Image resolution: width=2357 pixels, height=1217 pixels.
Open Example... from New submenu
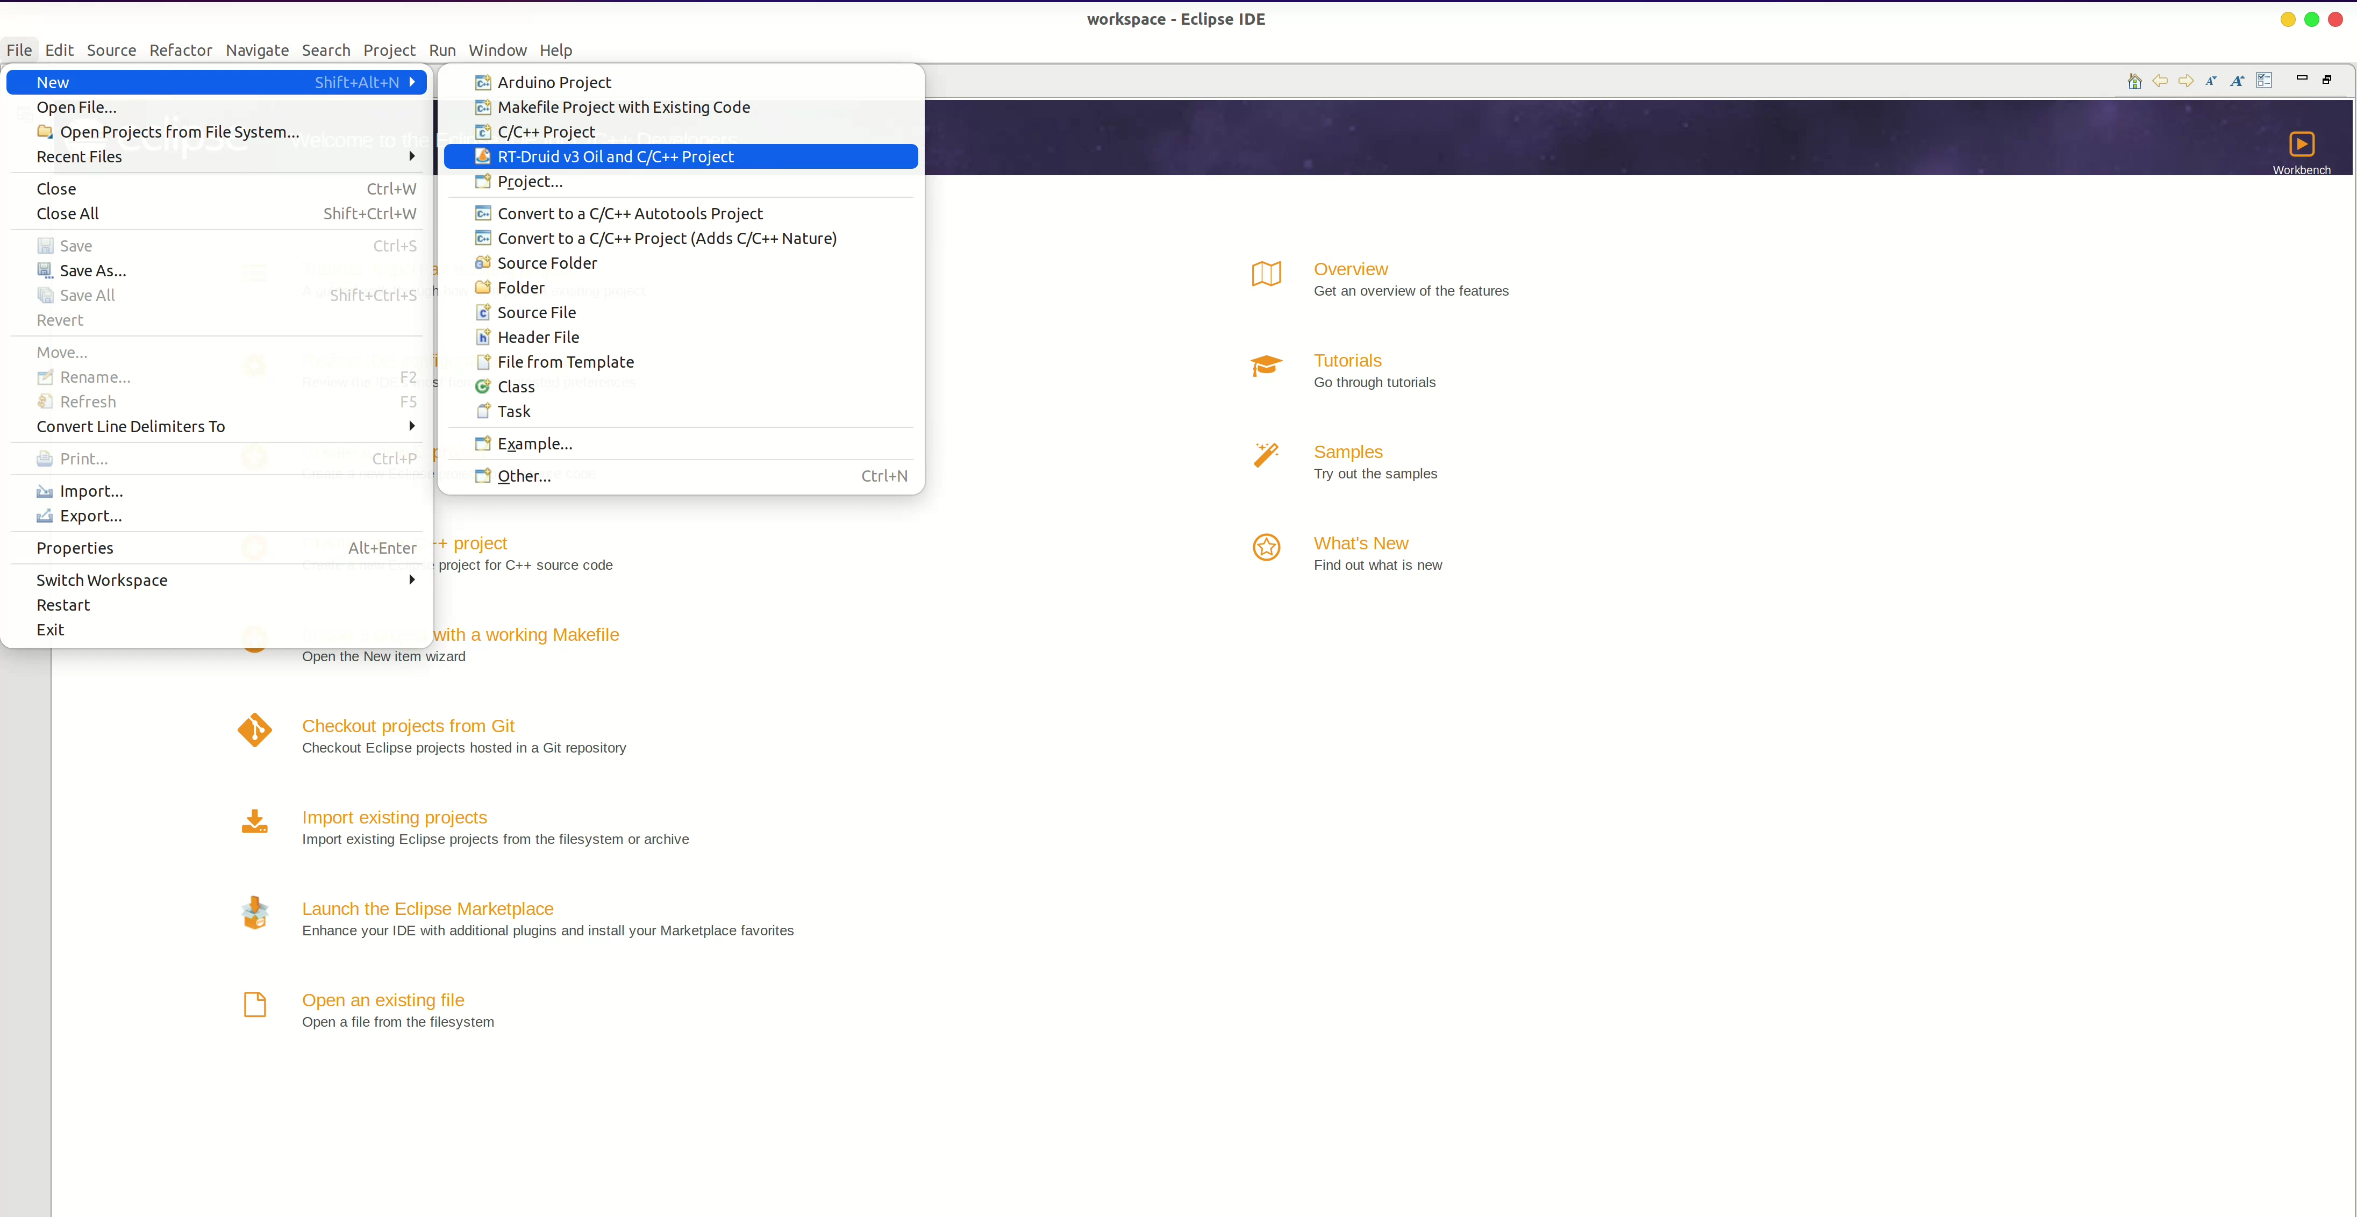[681, 444]
